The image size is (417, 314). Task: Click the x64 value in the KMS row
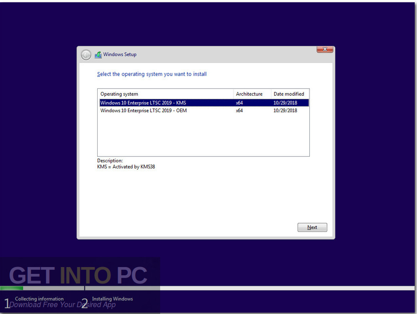(239, 103)
